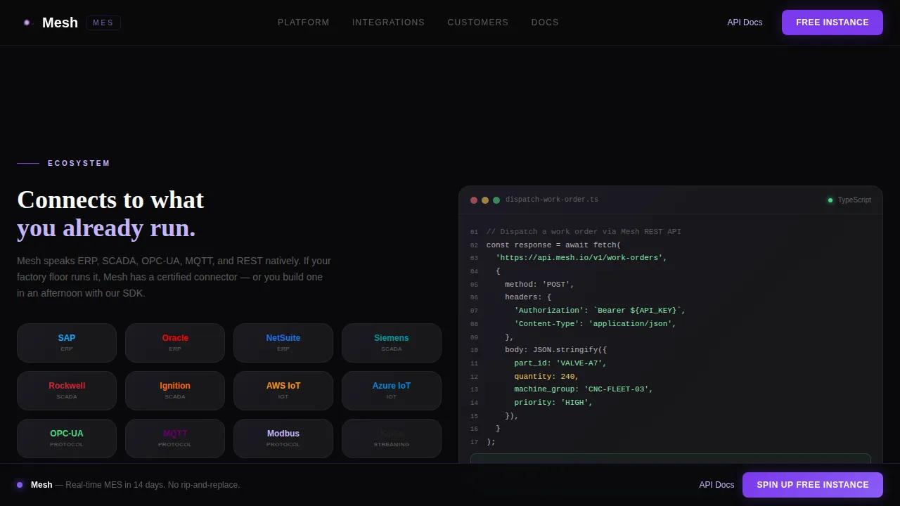Click the api.mesh.io URL string in code

tap(581, 258)
